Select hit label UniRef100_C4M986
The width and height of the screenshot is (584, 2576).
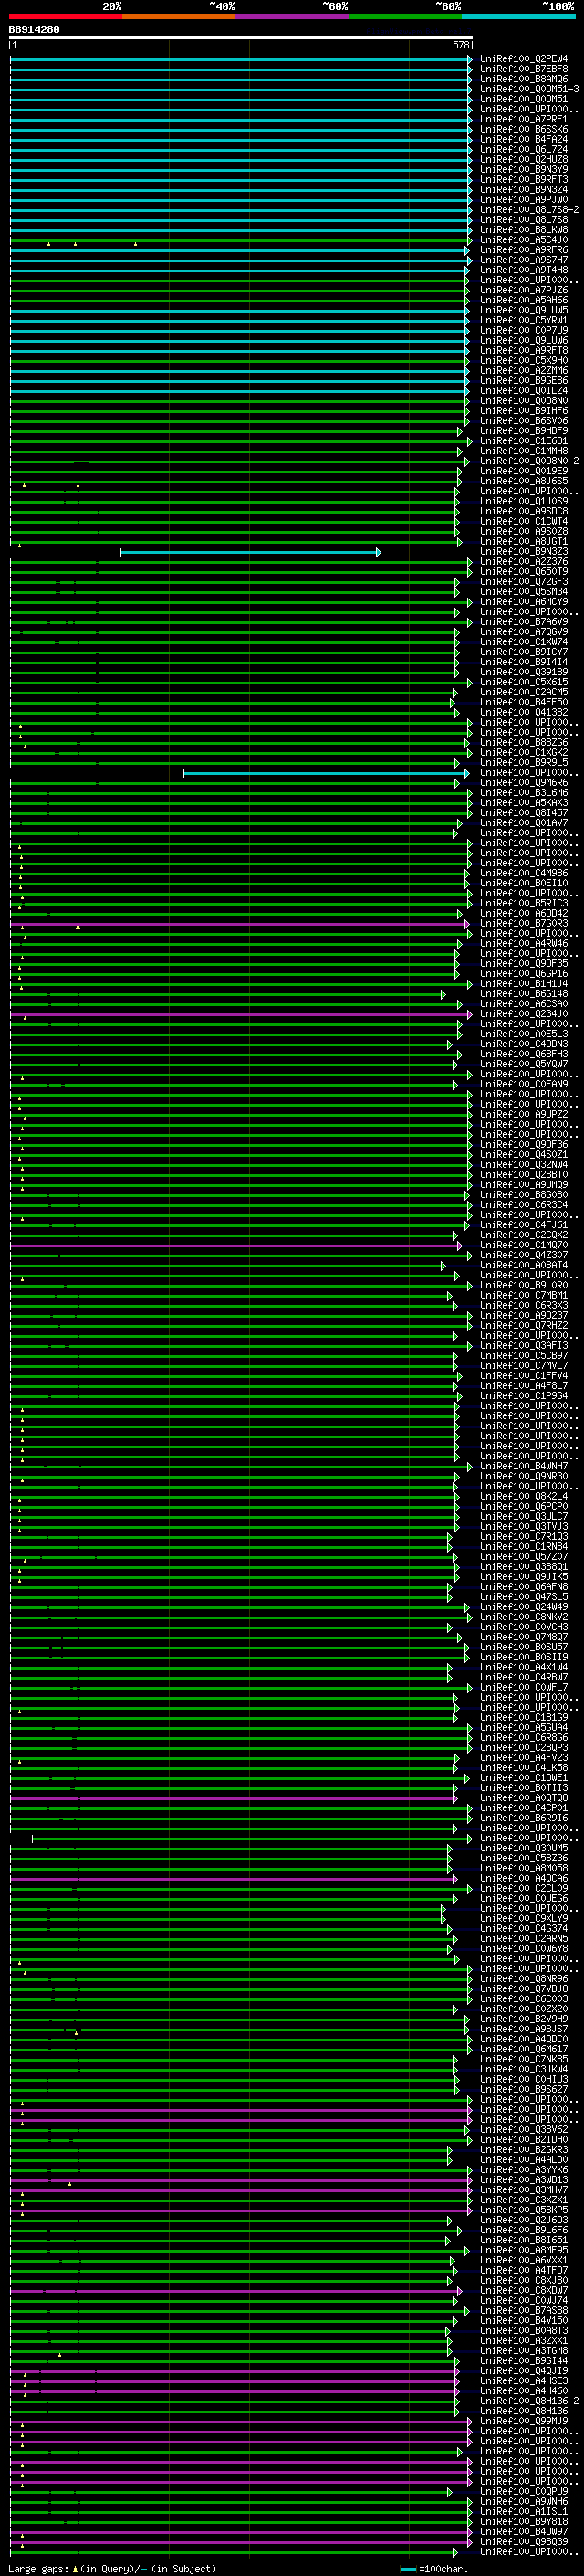[x=524, y=873]
